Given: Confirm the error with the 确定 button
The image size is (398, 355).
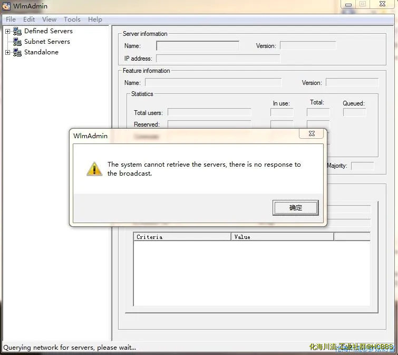Looking at the screenshot, I should pyautogui.click(x=295, y=208).
